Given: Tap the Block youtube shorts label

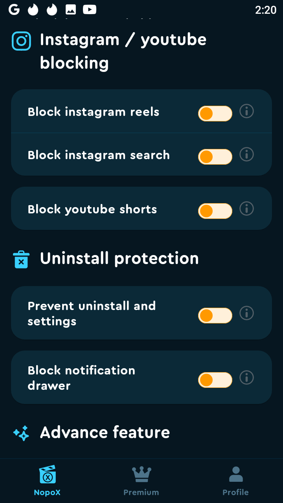Looking at the screenshot, I should click(92, 209).
